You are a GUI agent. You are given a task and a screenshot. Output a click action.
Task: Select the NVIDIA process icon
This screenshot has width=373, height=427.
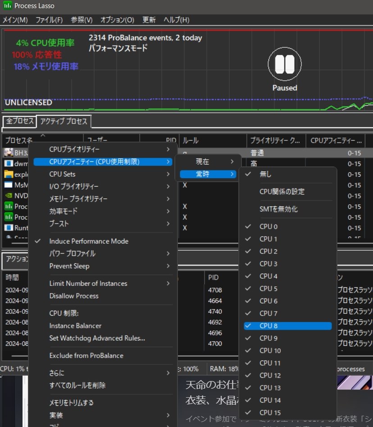8,196
